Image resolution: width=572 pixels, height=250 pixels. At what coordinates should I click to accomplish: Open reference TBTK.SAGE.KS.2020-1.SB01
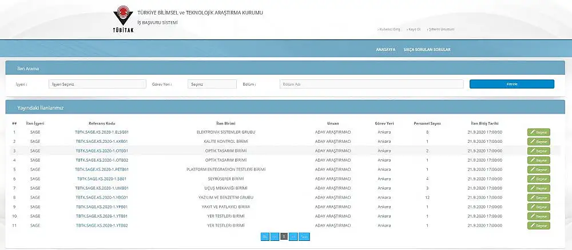point(102,179)
